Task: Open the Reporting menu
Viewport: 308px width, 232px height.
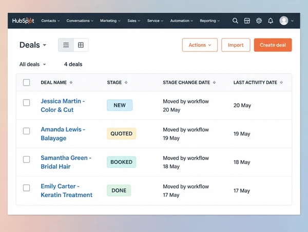Action: point(209,21)
